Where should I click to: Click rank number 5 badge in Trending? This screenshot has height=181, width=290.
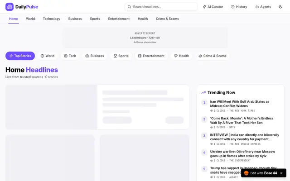(x=204, y=169)
